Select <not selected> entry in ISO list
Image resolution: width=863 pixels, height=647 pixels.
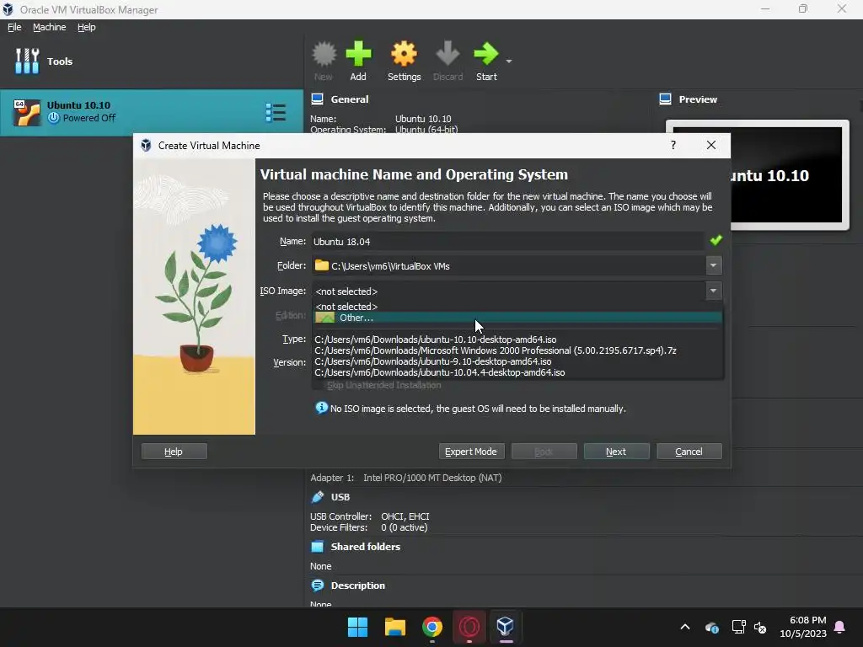click(517, 307)
